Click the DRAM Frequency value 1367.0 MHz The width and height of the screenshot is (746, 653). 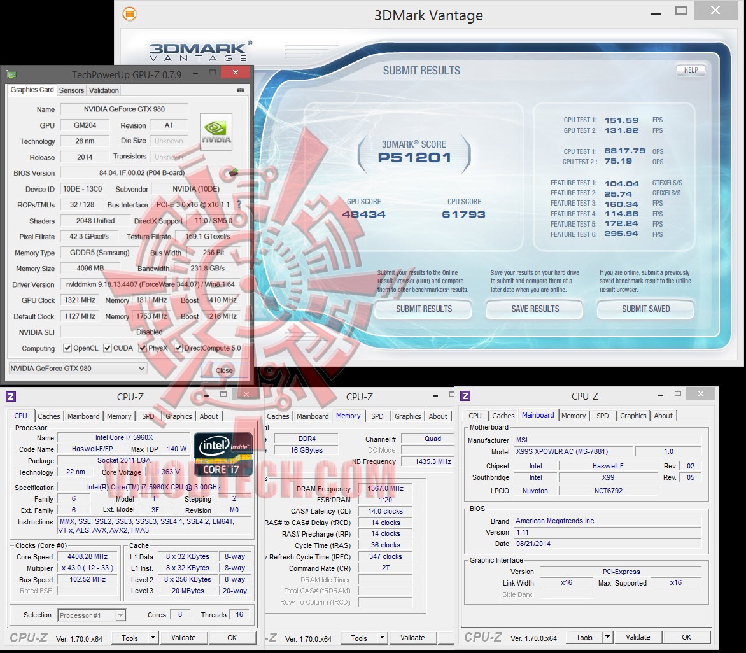[x=385, y=488]
